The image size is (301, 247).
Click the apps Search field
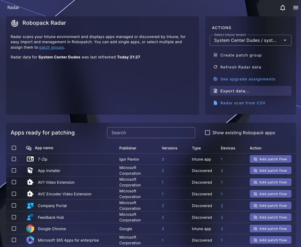click(151, 133)
